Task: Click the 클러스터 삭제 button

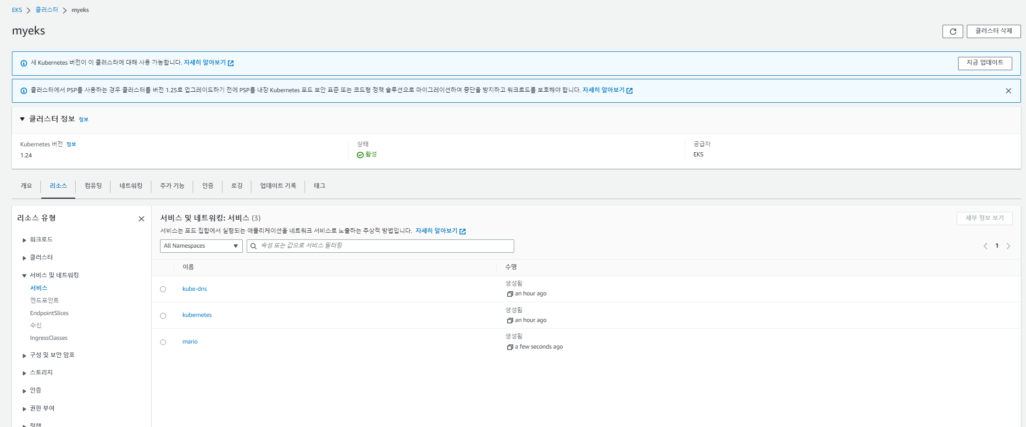Action: tap(993, 31)
